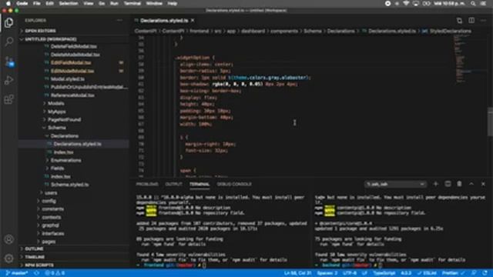The image size is (493, 277).
Task: Open editor more actions menu
Action: (x=483, y=21)
